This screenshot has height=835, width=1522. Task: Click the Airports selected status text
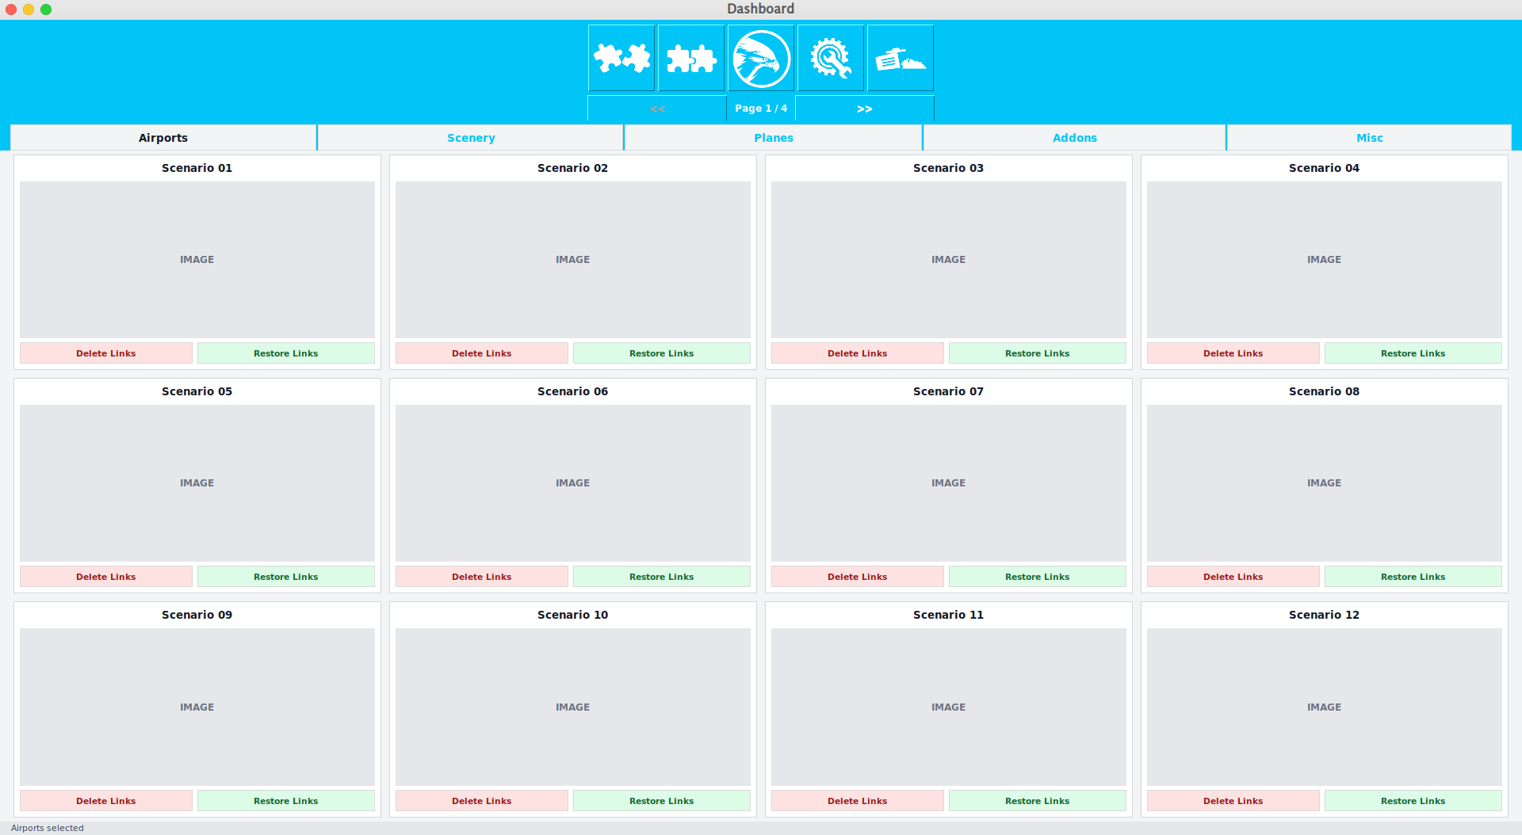(x=48, y=828)
